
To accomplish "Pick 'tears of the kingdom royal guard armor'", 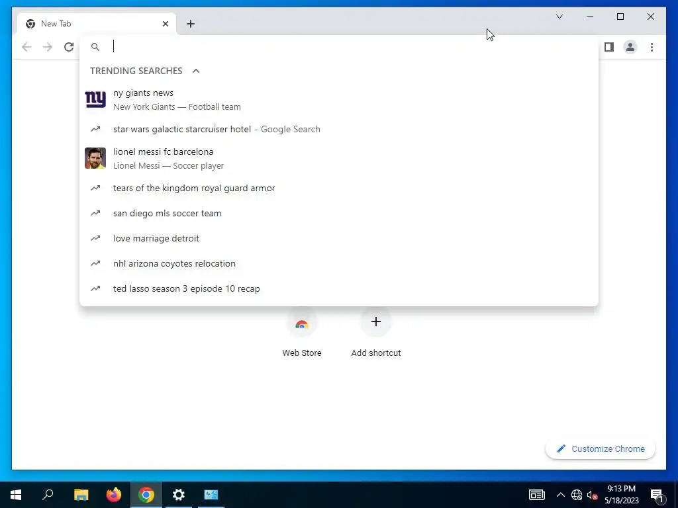I will coord(339,188).
